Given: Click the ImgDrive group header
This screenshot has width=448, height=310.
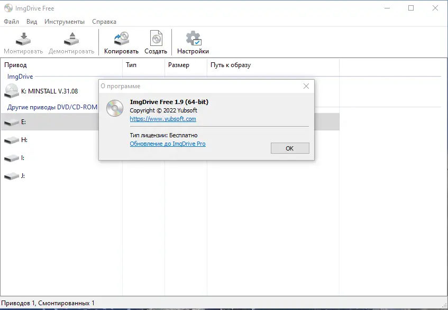Looking at the screenshot, I should 20,77.
